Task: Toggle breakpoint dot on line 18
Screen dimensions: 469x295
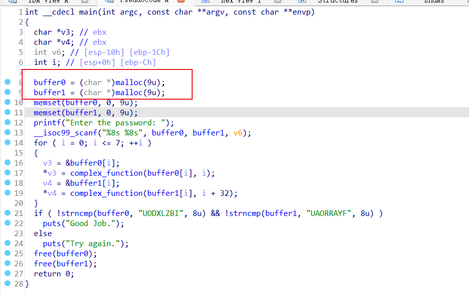Action: 8,182
